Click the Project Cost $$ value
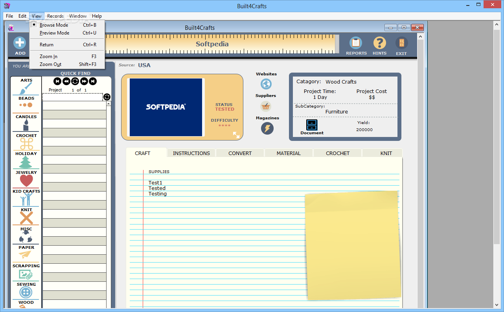The image size is (504, 312). tap(372, 97)
